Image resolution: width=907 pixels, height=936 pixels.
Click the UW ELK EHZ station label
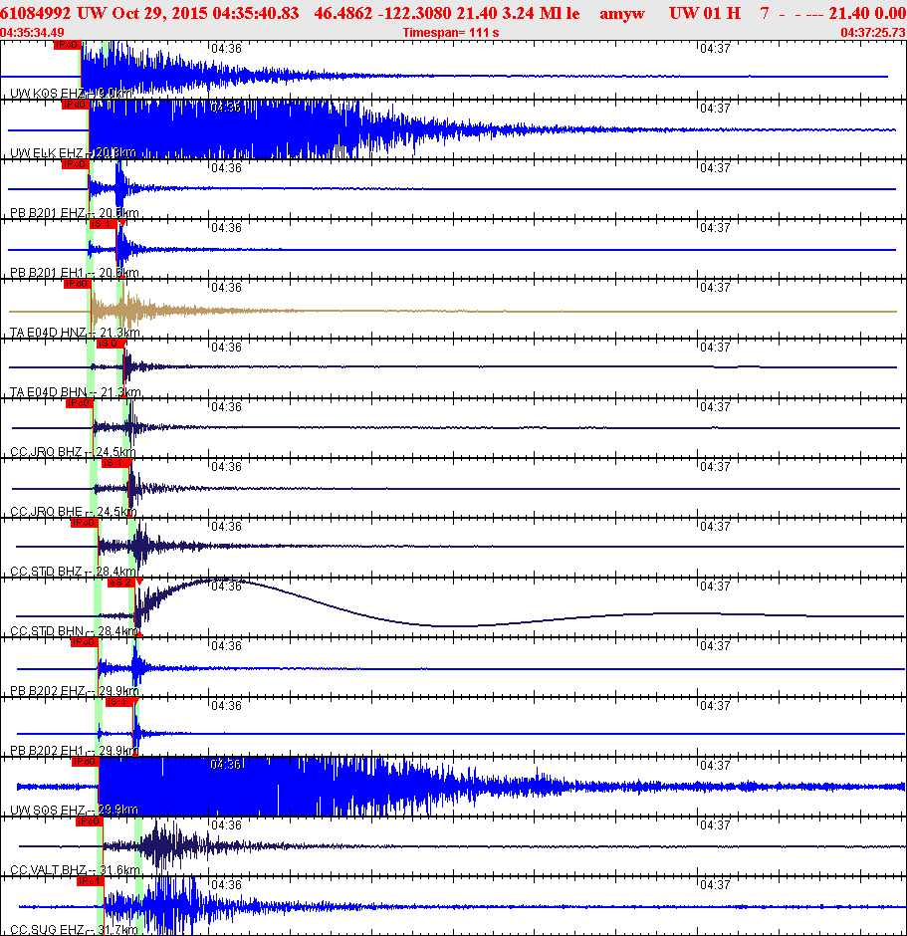(x=73, y=152)
